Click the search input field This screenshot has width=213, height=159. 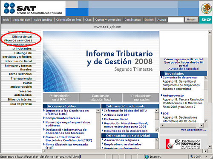[x=176, y=20]
